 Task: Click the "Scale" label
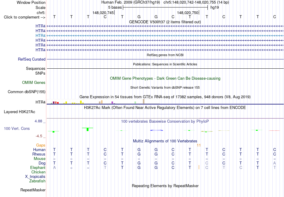coord(40,7)
